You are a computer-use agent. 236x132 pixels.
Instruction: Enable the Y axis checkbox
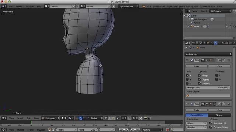click(x=187, y=79)
